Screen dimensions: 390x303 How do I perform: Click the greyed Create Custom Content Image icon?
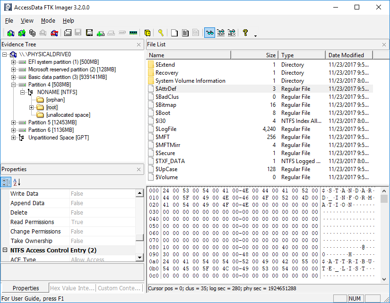111,33
